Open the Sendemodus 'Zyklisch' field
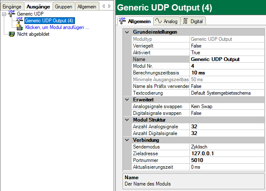The width and height of the screenshot is (266, 191). pyautogui.click(x=227, y=147)
